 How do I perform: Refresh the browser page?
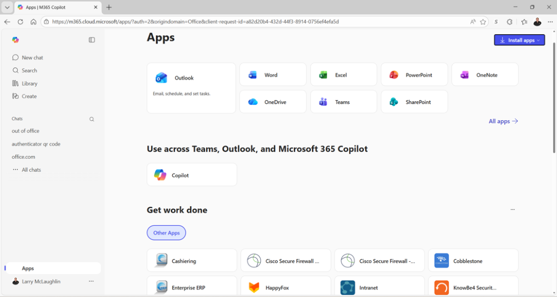(20, 22)
